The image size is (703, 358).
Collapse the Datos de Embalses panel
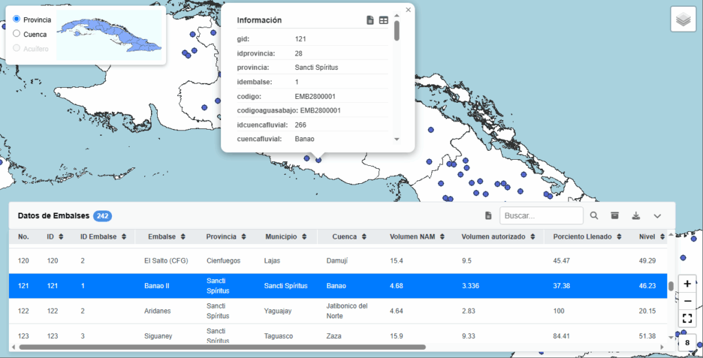click(657, 216)
